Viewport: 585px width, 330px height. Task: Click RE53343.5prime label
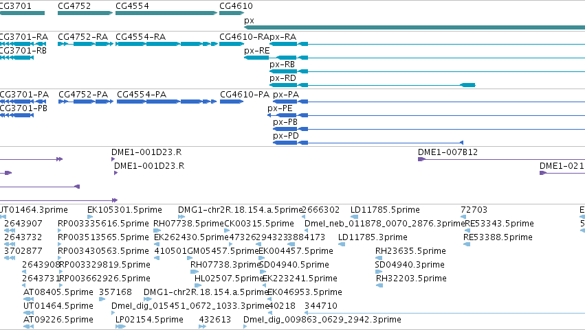point(499,224)
